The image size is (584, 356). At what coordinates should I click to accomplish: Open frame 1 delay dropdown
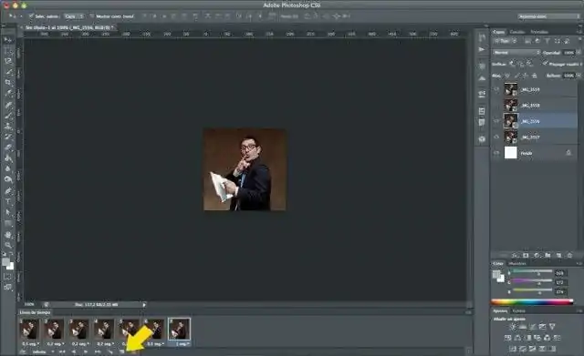point(30,344)
